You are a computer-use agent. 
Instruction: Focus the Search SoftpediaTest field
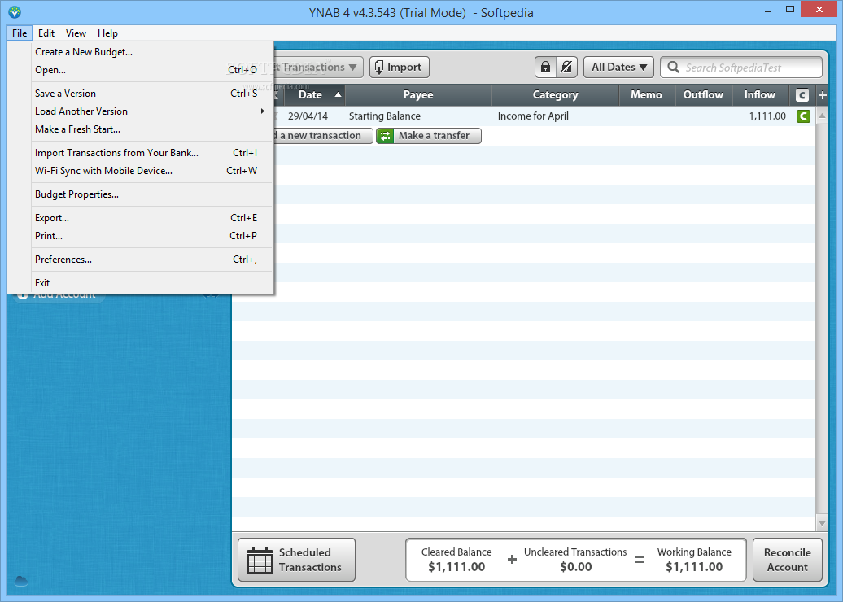pos(741,68)
